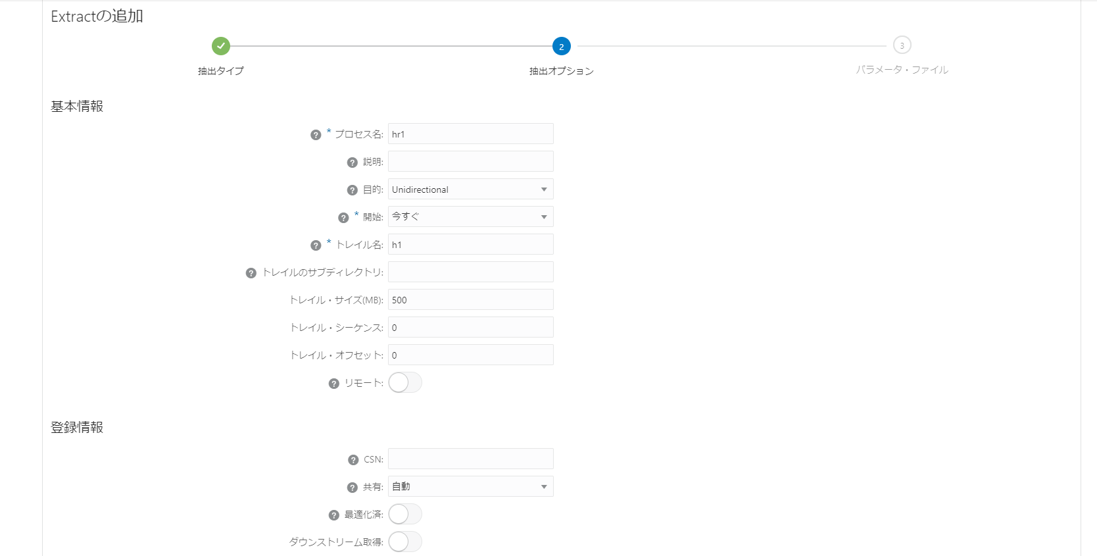1097x556 pixels.
Task: Click help icon beside 開始 field
Action: [343, 218]
